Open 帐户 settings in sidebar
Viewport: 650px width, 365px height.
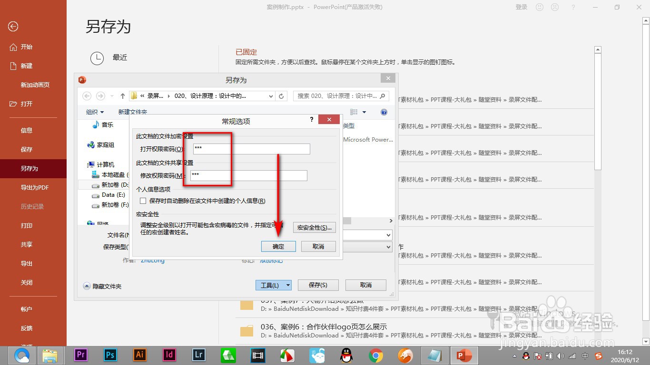(27, 309)
